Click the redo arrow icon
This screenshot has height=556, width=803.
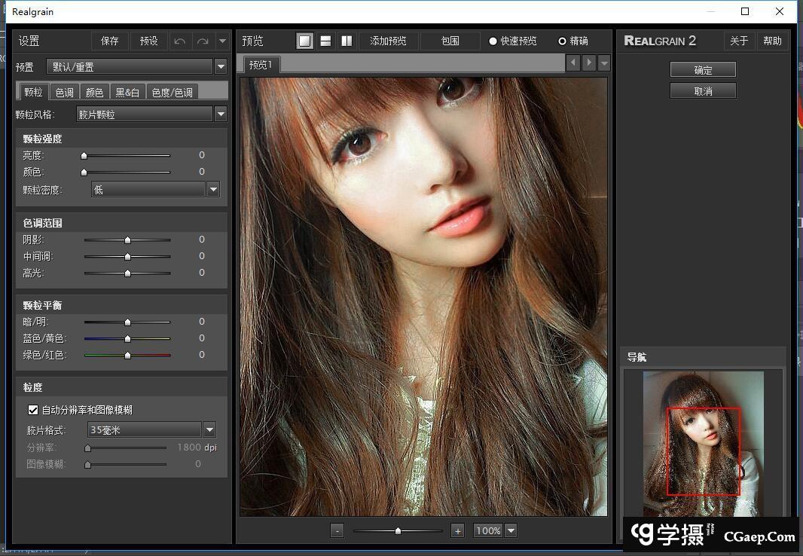click(x=202, y=41)
